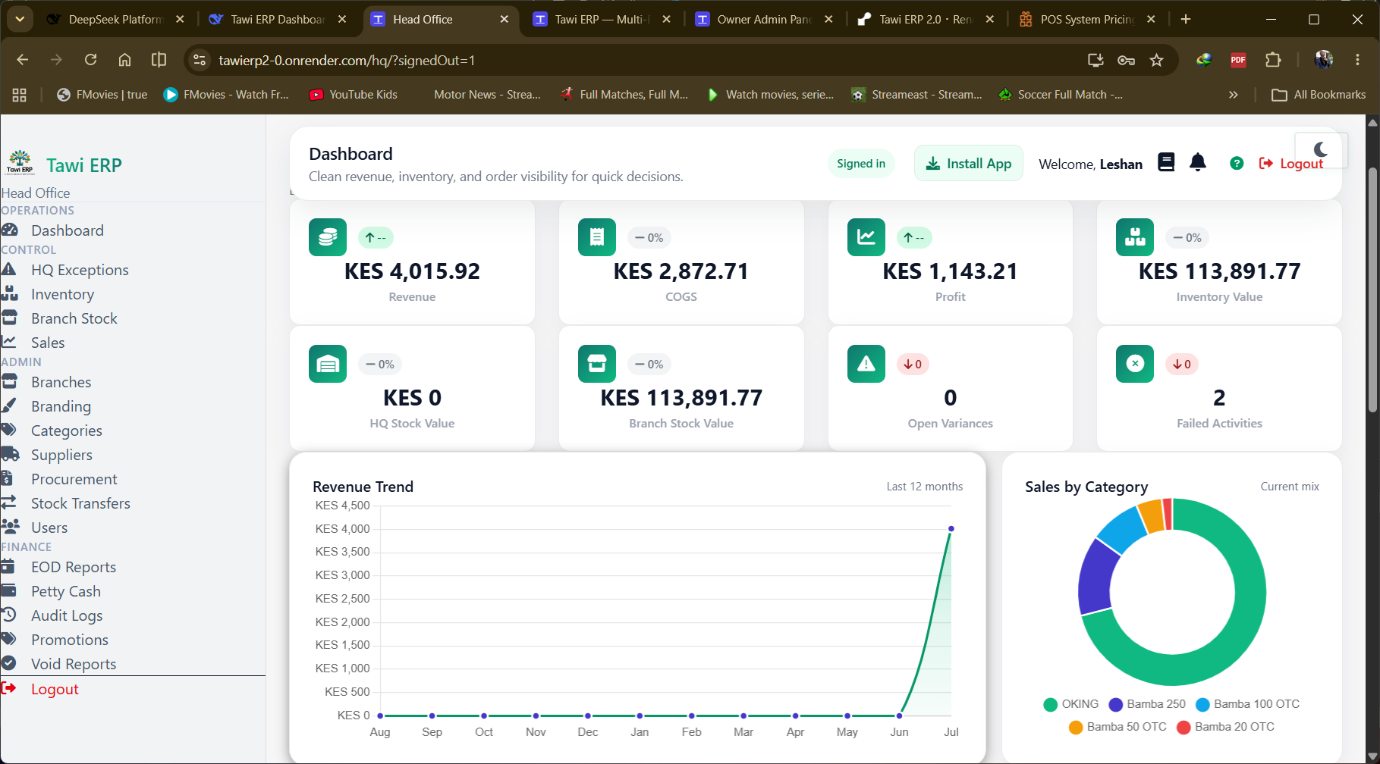Open the notifications bell
Screen dimensions: 1380x764
[1198, 162]
